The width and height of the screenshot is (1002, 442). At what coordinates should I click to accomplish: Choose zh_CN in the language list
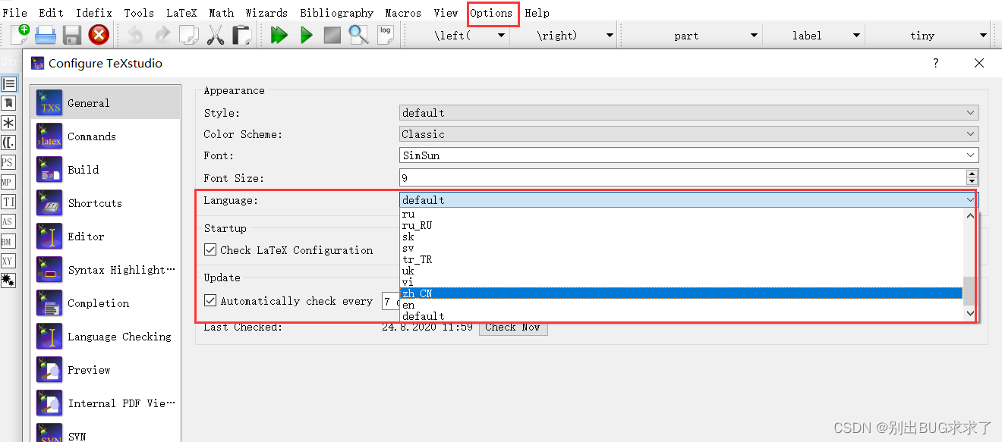click(682, 293)
